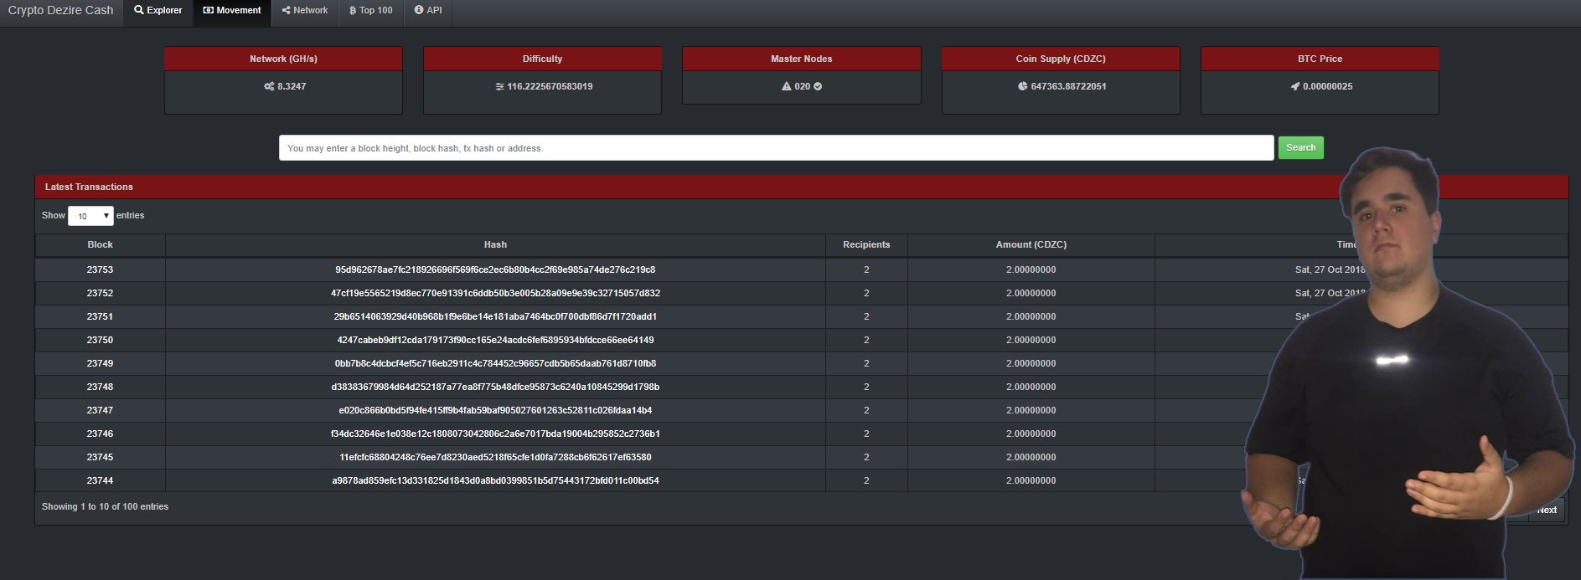Open block 23744 transaction hash link
The image size is (1581, 580).
click(495, 480)
